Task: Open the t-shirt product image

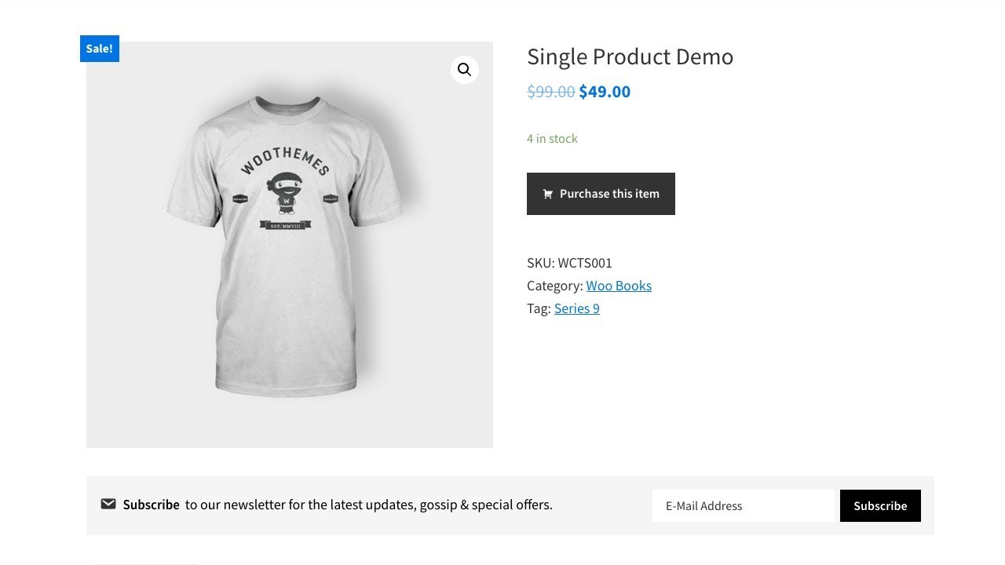Action: click(x=289, y=314)
